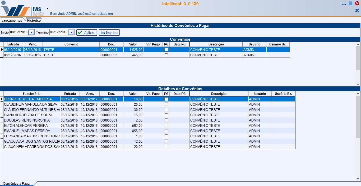Select the 445,00 value cell
Screen dimensions: 361x186
click(133, 55)
